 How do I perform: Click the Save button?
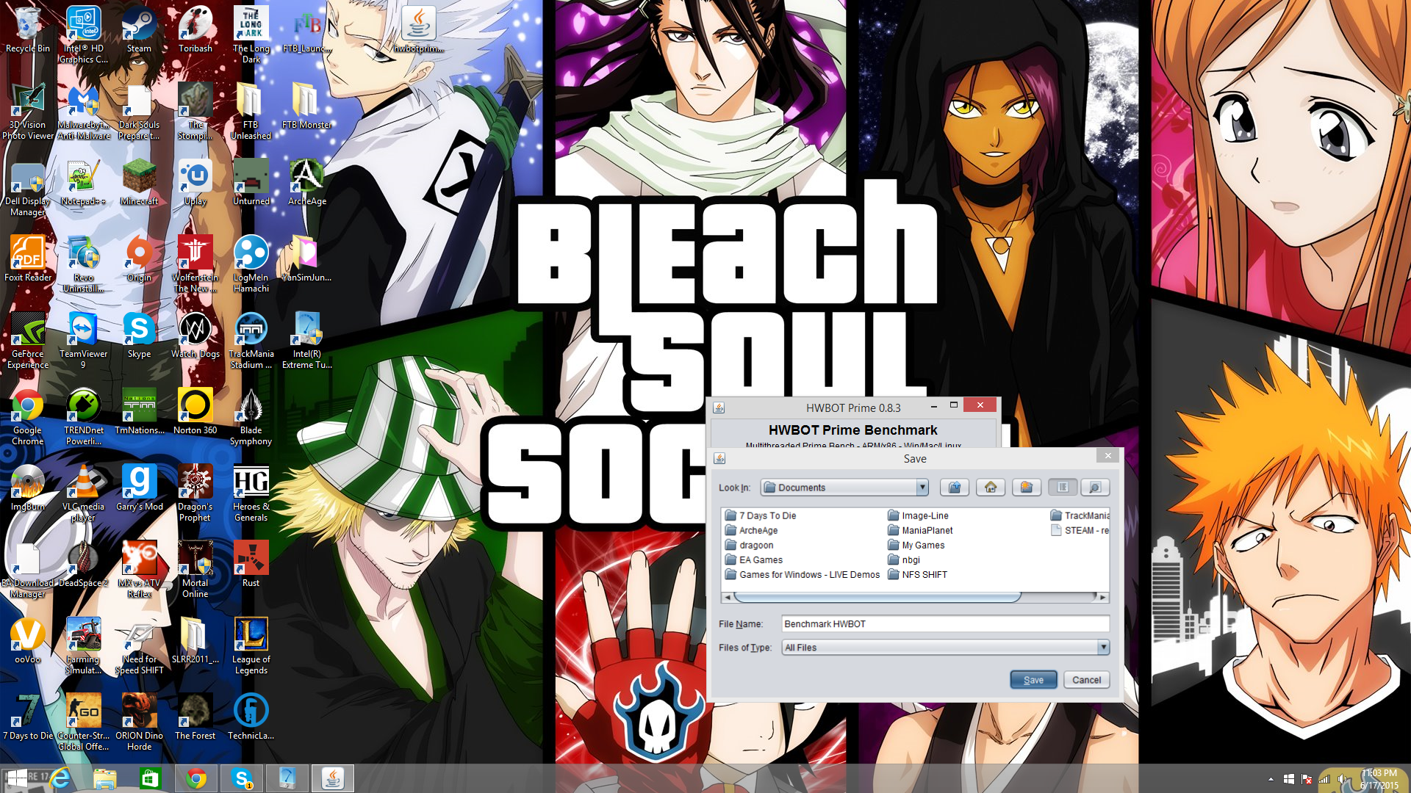click(1033, 680)
